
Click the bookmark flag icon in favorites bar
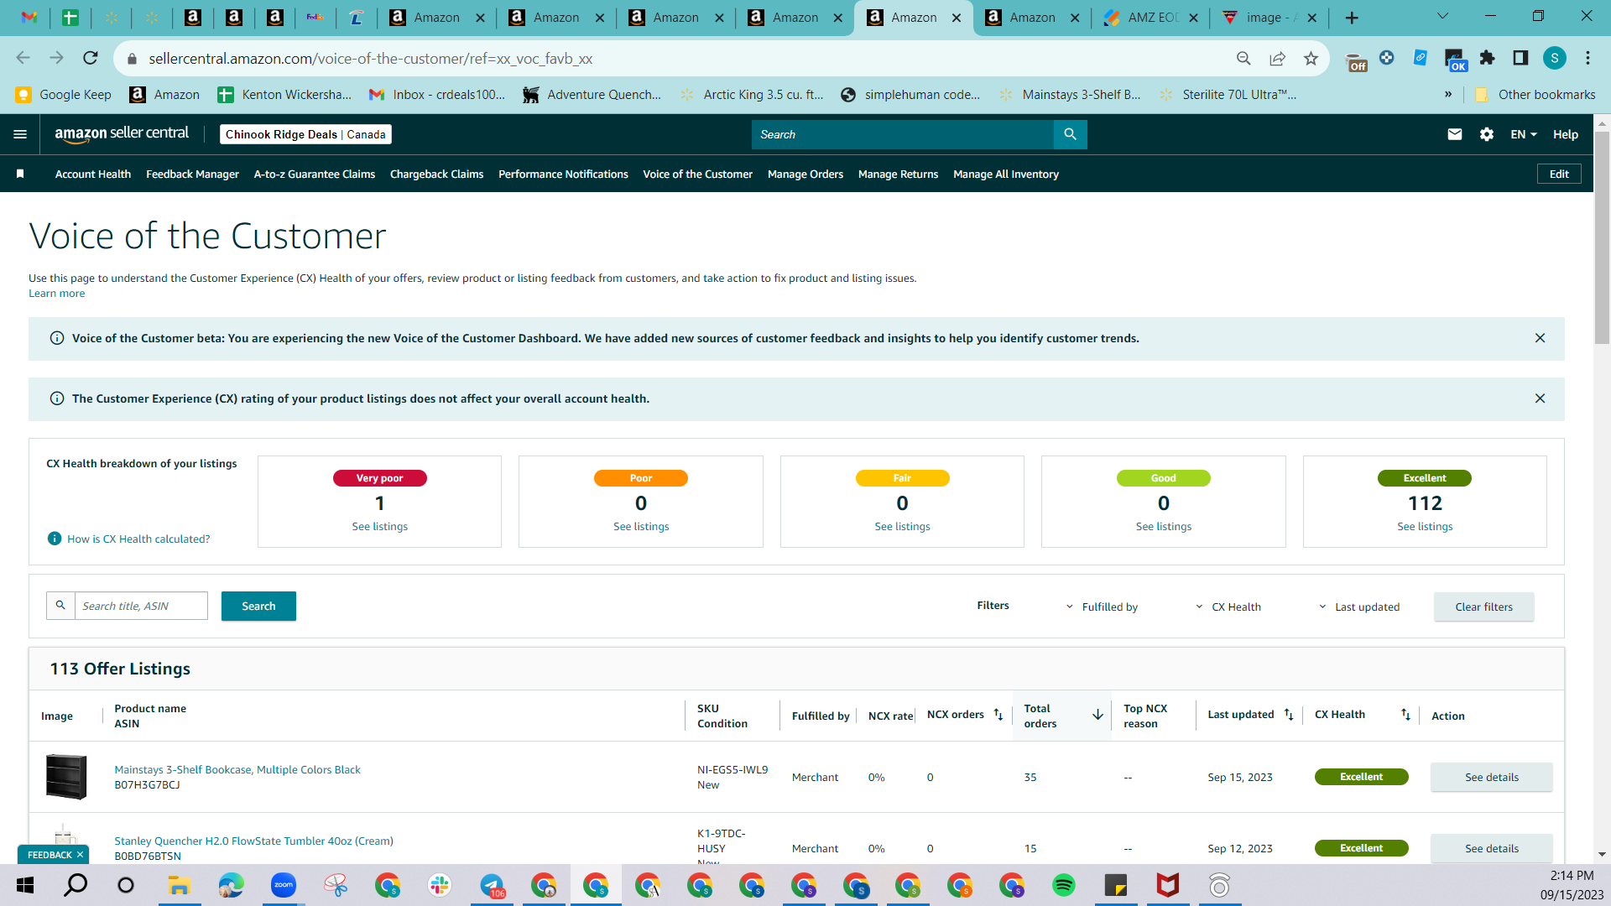coord(20,174)
